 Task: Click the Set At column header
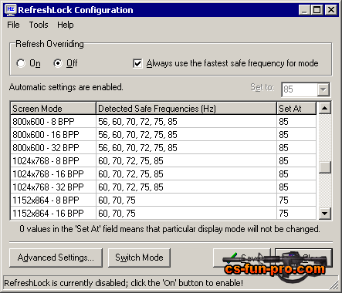coord(296,109)
